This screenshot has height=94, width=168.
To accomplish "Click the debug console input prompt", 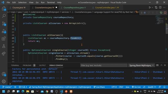I will [x=88, y=84].
